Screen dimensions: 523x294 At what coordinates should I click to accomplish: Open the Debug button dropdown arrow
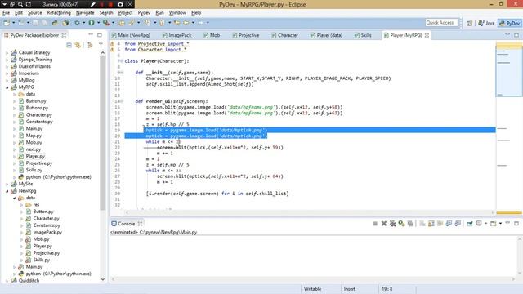[x=83, y=23]
